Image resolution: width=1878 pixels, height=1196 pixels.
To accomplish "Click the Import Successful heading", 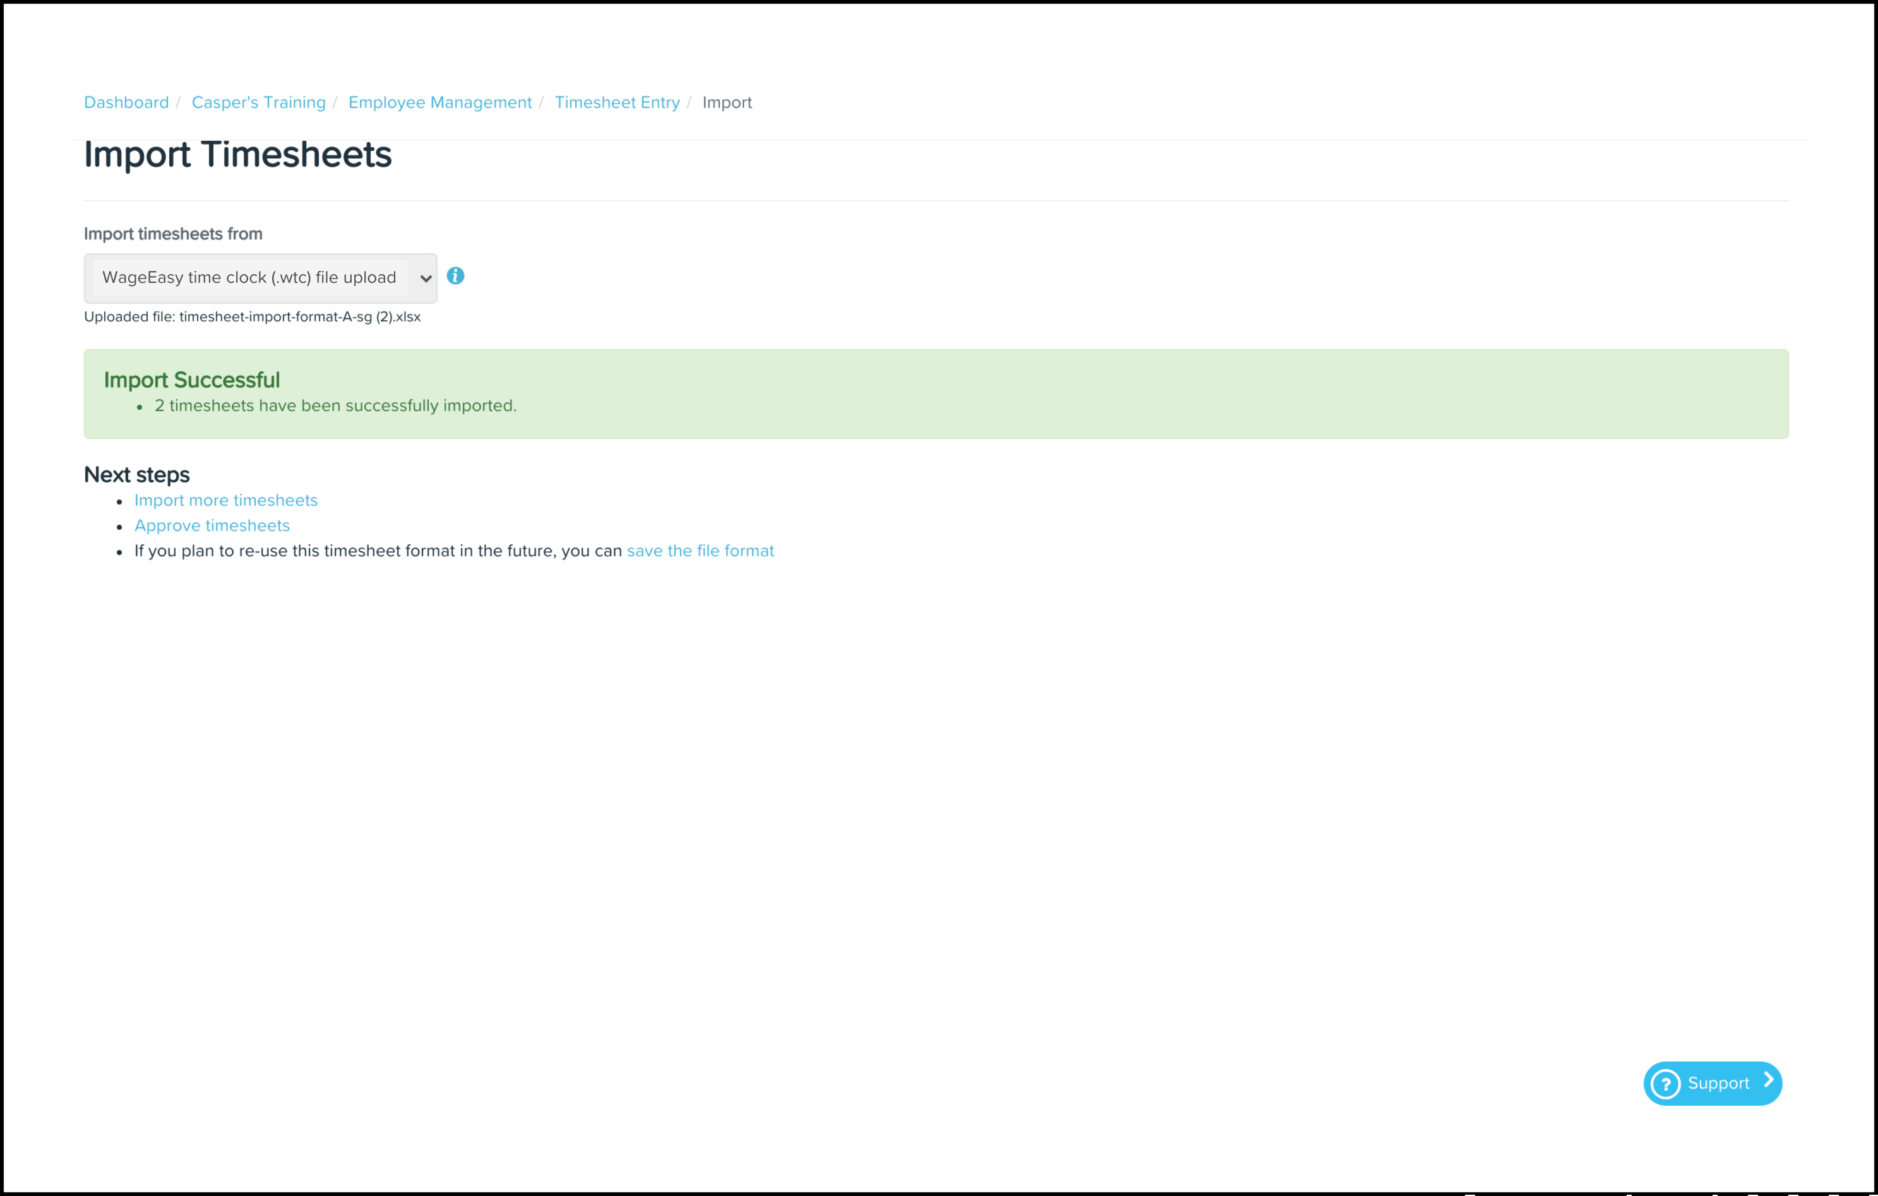I will 192,381.
